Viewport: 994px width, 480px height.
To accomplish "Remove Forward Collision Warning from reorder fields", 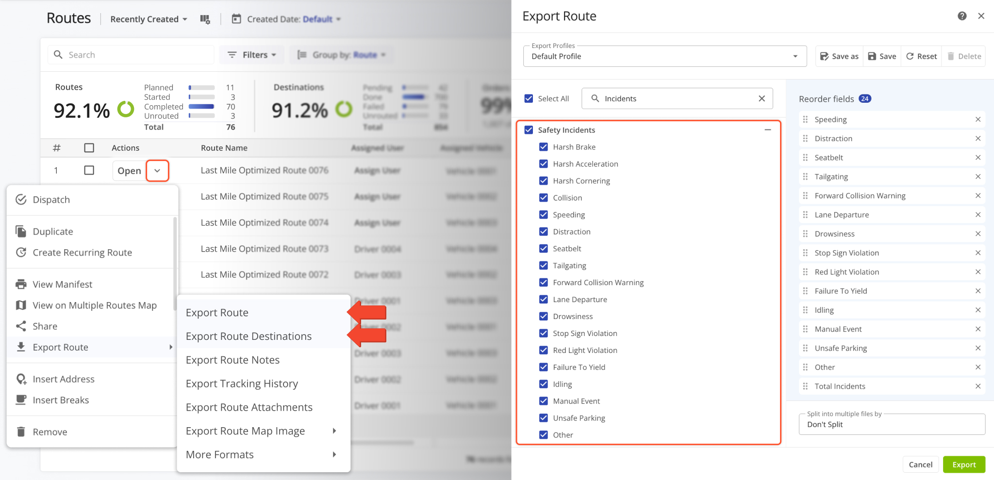I will (x=978, y=195).
